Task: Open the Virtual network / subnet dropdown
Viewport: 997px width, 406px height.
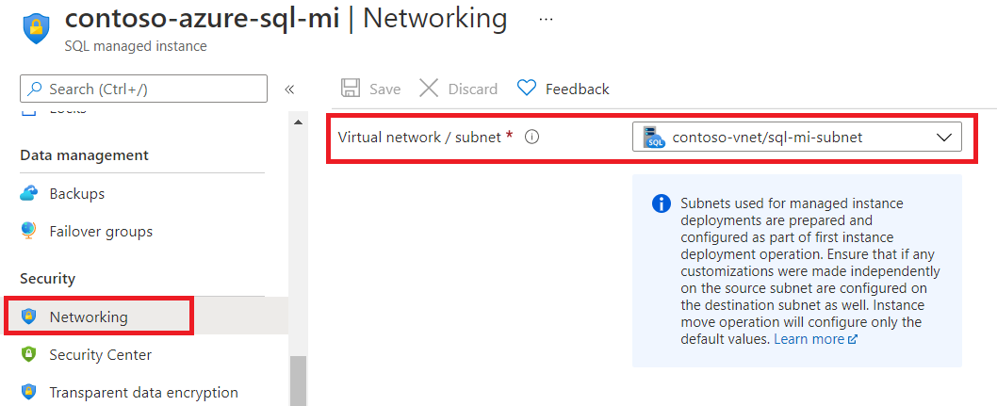Action: coord(796,138)
